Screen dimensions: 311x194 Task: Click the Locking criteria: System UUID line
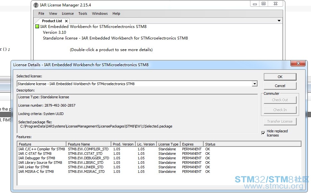tap(41, 114)
